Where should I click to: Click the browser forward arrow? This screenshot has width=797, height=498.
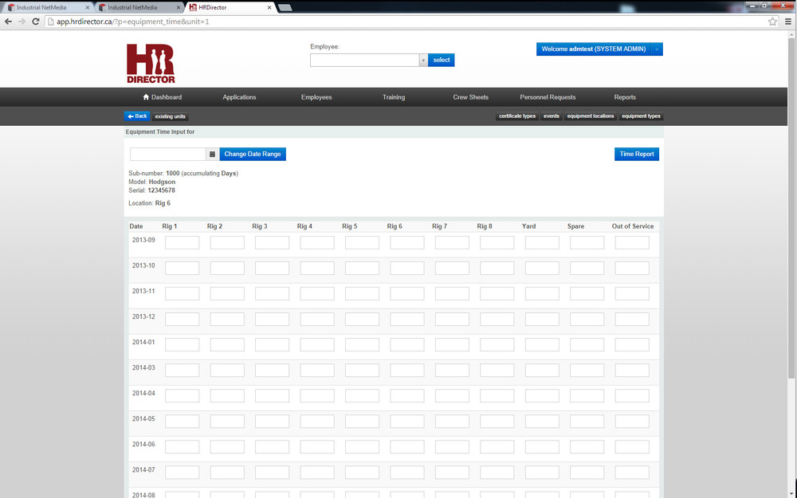22,22
